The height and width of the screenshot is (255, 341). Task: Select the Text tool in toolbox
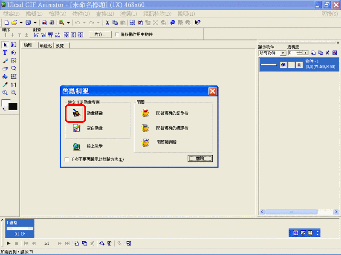[5, 53]
